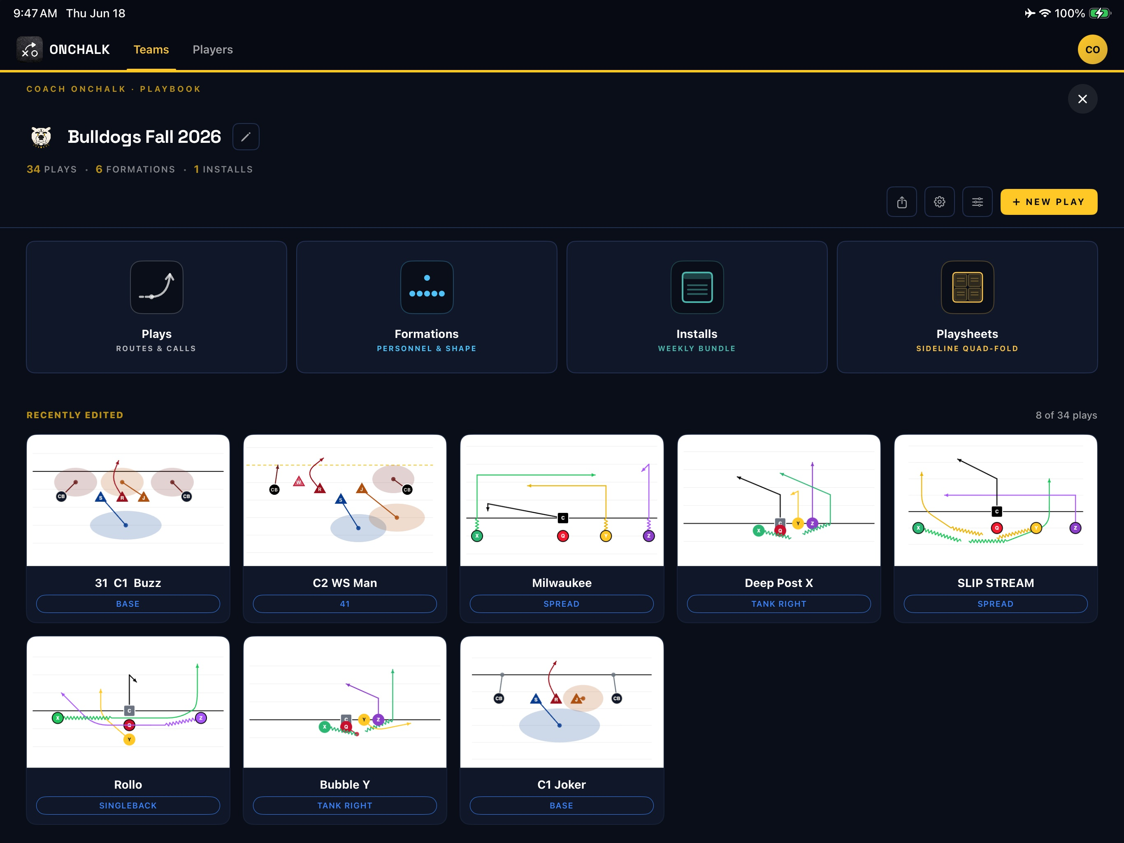Open the Playsheets Sideline Quad-Fold card

[967, 307]
